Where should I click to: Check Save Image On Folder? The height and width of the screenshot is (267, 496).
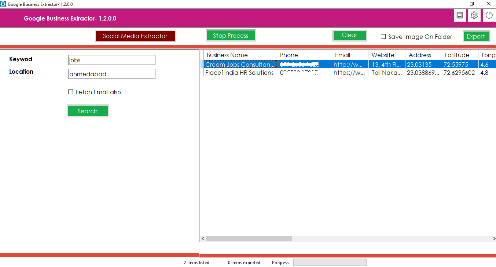pyautogui.click(x=383, y=37)
